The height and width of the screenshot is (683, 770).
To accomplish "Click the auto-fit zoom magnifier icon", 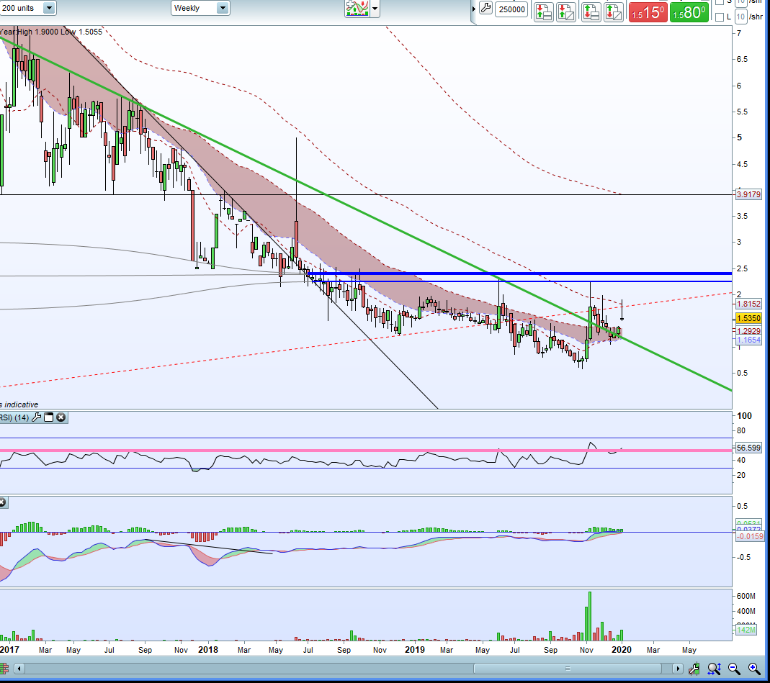I will (x=714, y=669).
